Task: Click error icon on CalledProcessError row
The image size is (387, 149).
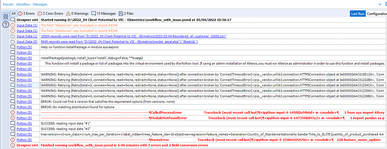Action: pyautogui.click(x=12, y=112)
